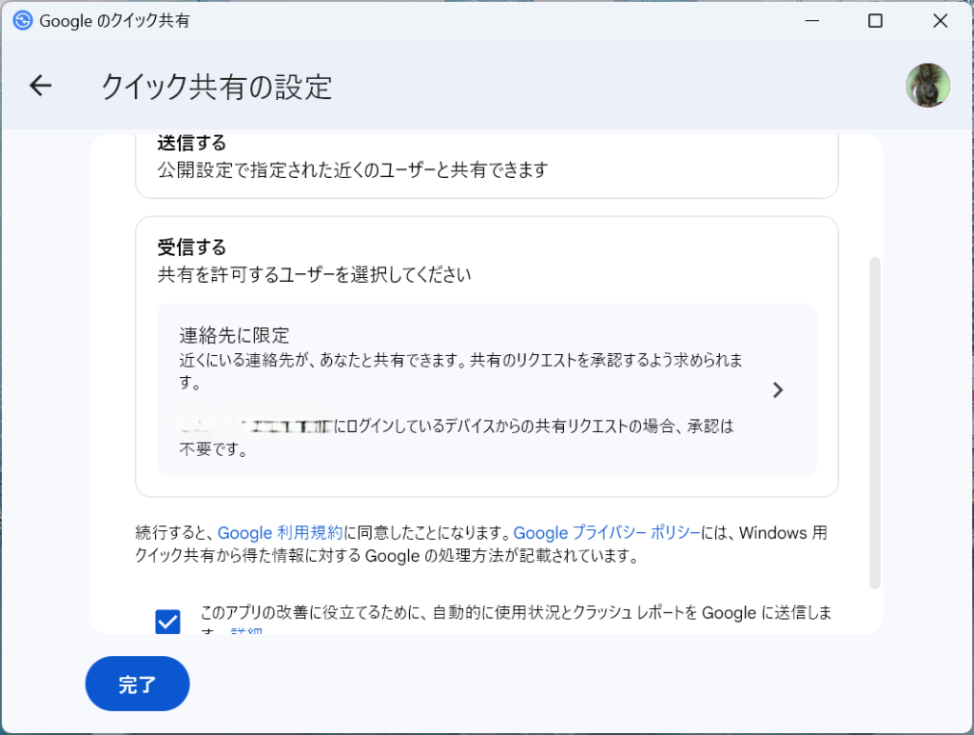Select the 送信する section header
The height and width of the screenshot is (735, 974).
click(180, 142)
